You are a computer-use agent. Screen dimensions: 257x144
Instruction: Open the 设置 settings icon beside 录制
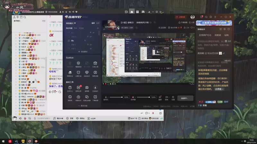click(173, 98)
